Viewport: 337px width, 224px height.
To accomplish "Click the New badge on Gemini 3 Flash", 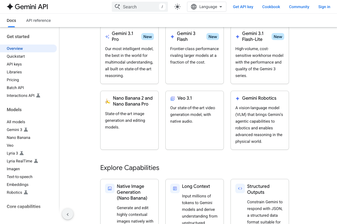I will [x=213, y=37].
